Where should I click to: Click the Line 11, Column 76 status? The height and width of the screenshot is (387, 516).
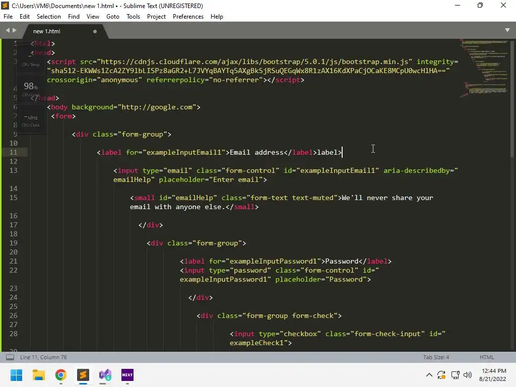(43, 357)
